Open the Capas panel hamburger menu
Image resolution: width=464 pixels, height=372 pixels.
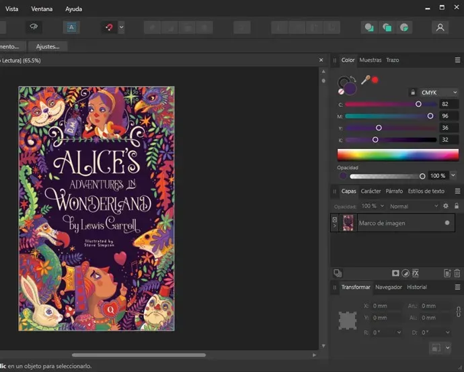coord(457,191)
